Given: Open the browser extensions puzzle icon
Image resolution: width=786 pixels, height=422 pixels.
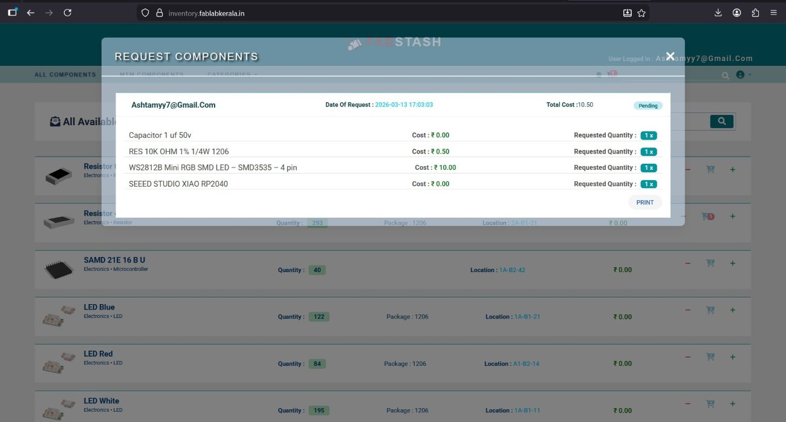Looking at the screenshot, I should [755, 13].
